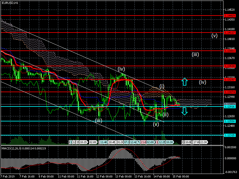Click the 11 Feb 00:00 time label
This screenshot has width=239, height=179.
(66, 176)
